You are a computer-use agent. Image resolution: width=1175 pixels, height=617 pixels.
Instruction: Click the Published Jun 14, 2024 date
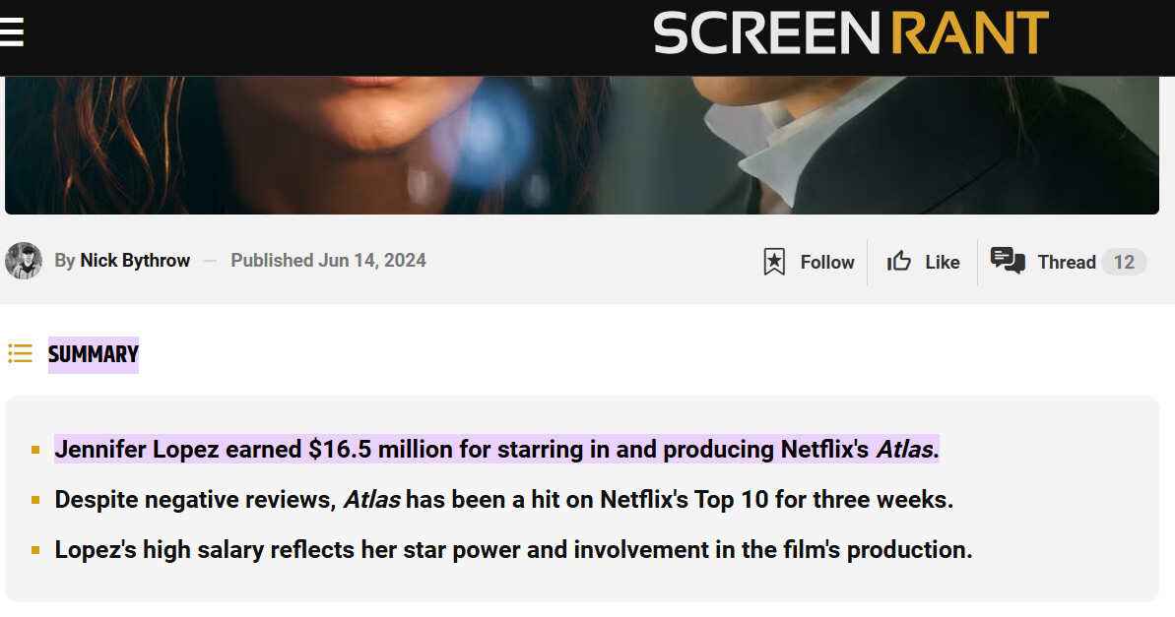click(328, 261)
